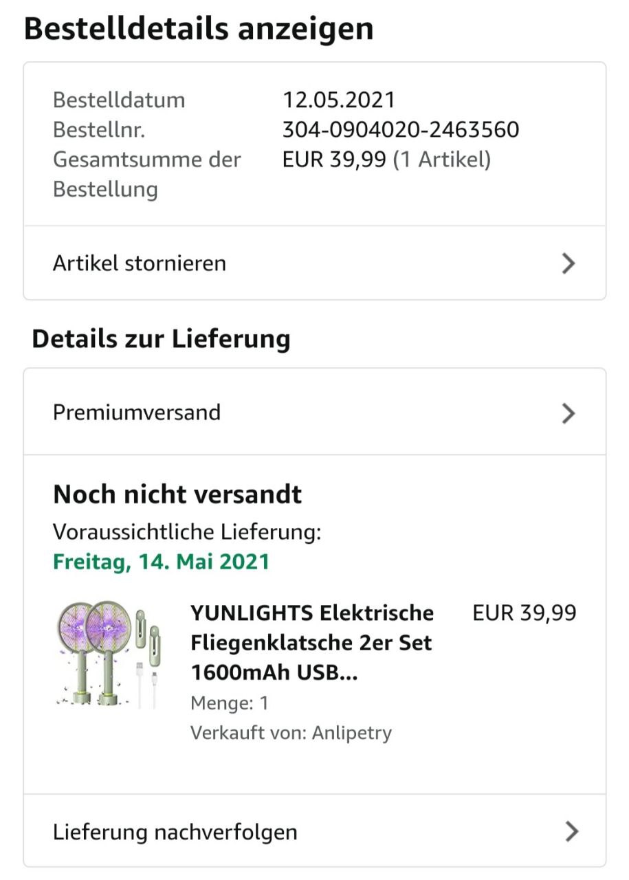This screenshot has width=629, height=880.
Task: Open the Lieferung nachverfolgen text link
Action: (x=175, y=832)
